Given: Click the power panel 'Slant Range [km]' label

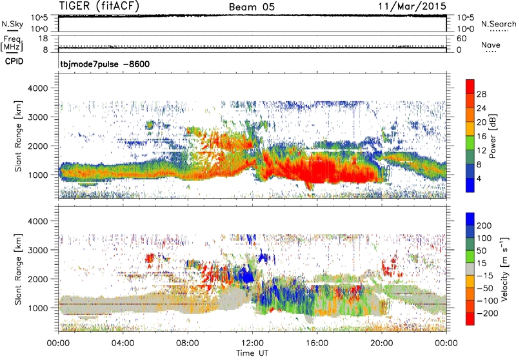Looking at the screenshot, I should click(x=18, y=136).
